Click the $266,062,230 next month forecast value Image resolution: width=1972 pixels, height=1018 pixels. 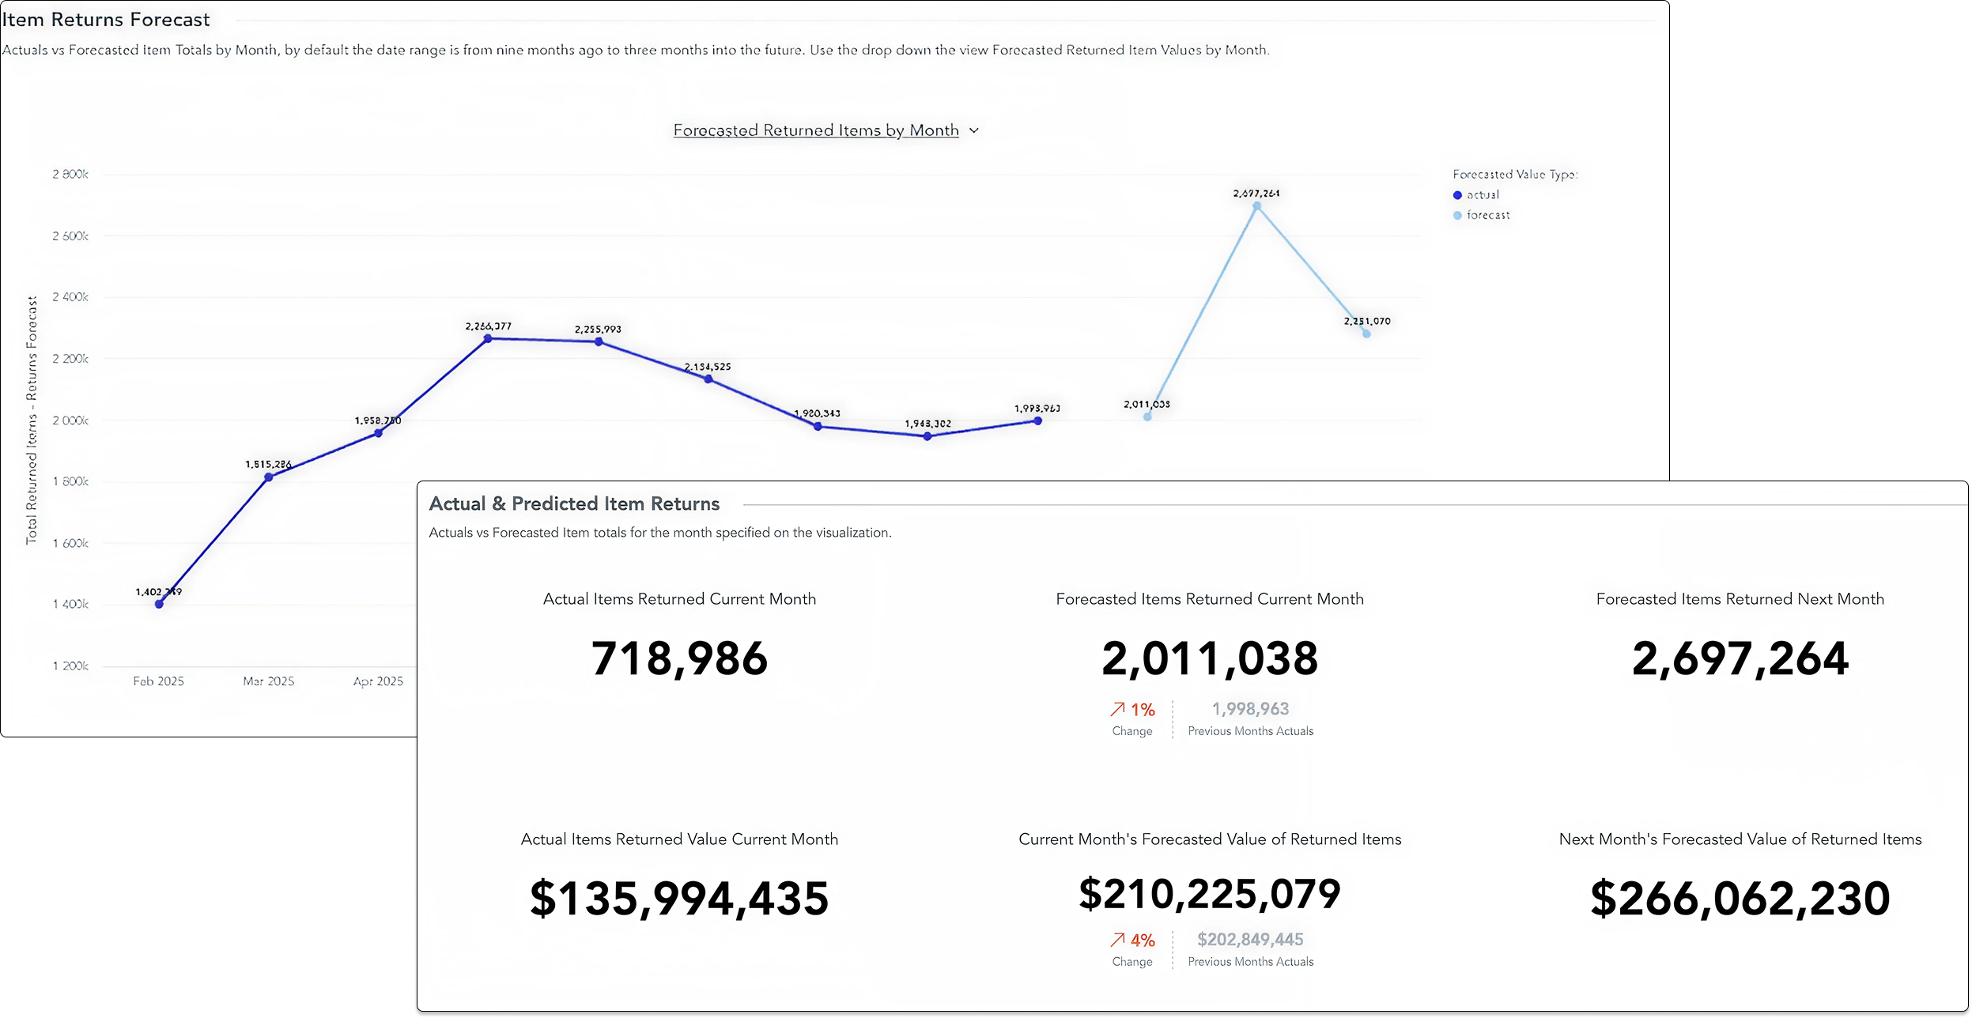(1740, 899)
